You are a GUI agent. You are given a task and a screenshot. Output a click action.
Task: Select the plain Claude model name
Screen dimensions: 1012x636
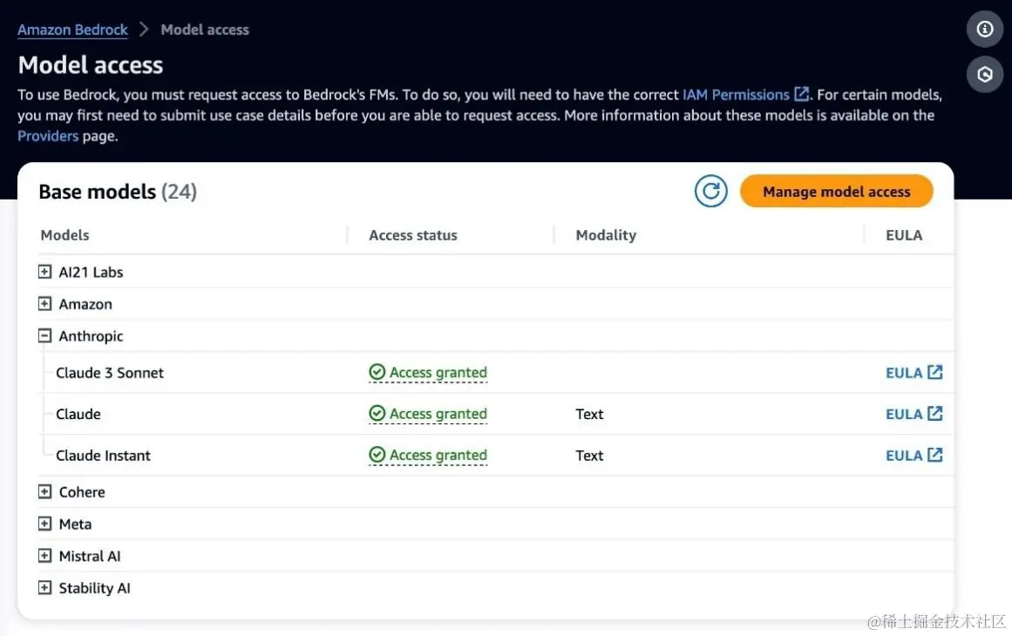pyautogui.click(x=78, y=414)
